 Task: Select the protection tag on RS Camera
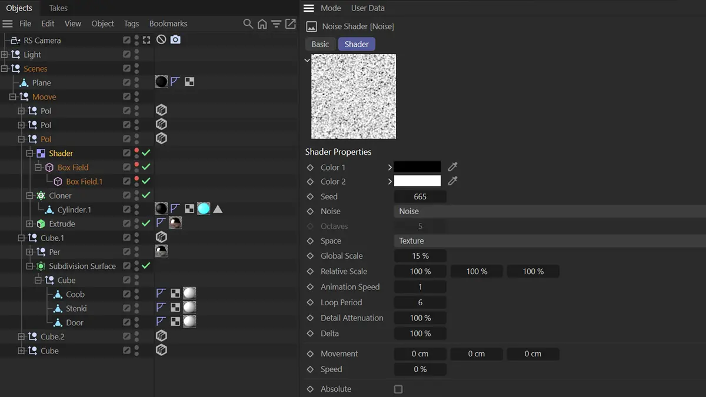coord(161,40)
